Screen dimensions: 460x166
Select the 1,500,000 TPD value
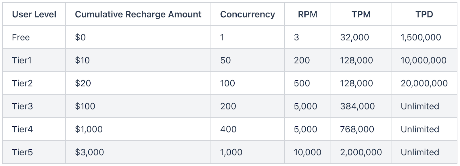(x=421, y=37)
